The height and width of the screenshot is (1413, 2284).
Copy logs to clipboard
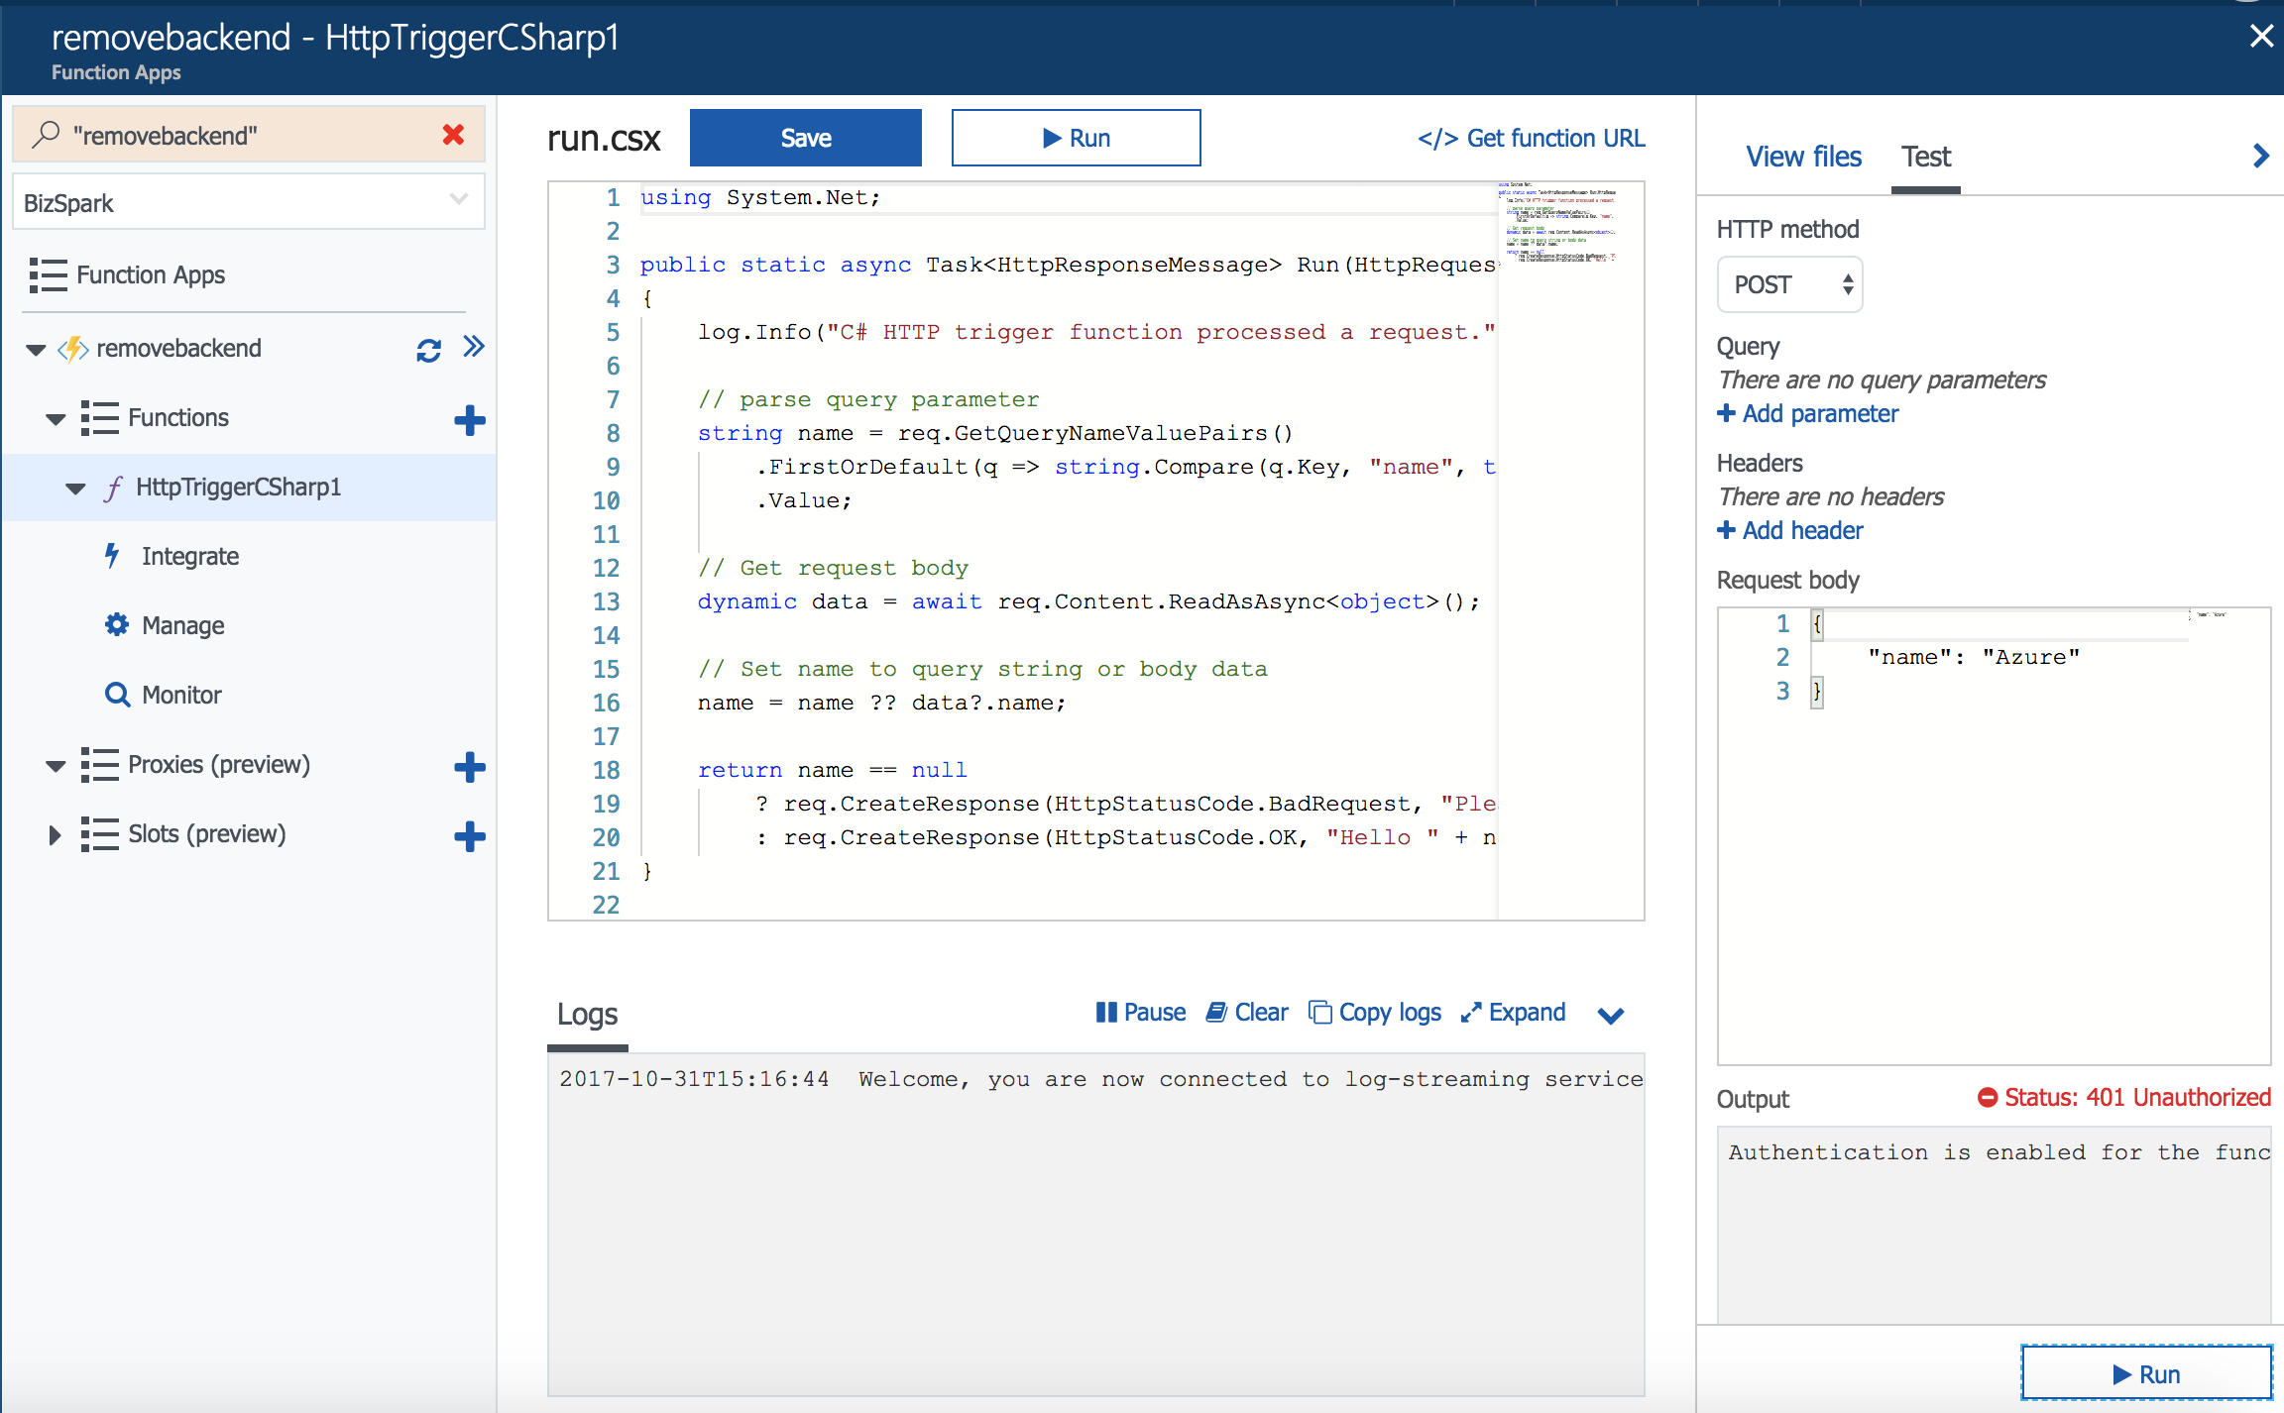click(1375, 1012)
